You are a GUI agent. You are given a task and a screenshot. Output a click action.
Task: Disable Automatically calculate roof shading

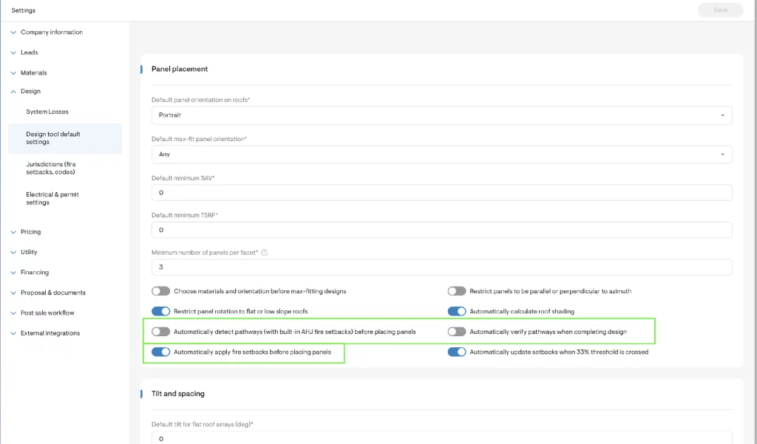pos(457,312)
